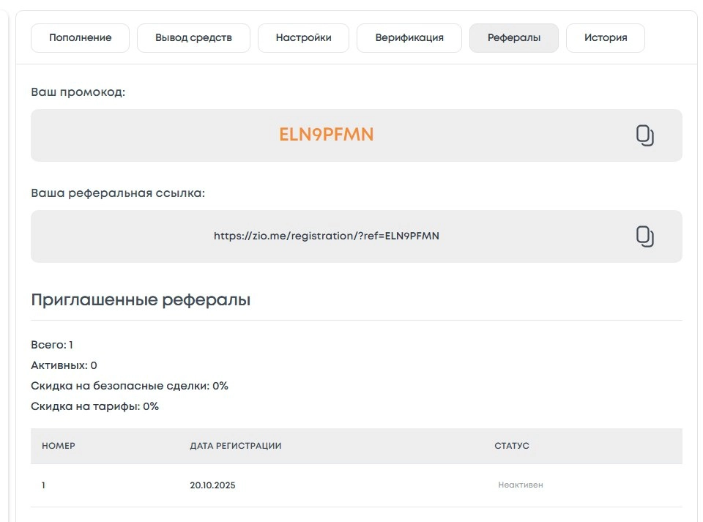Image resolution: width=703 pixels, height=522 pixels.
Task: Go to the Настройки tab
Action: pyautogui.click(x=304, y=38)
